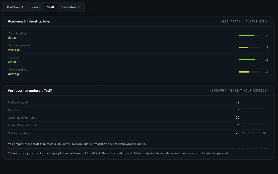Click the Training rating bar
Screen dimensions: 278x174
(x=249, y=60)
